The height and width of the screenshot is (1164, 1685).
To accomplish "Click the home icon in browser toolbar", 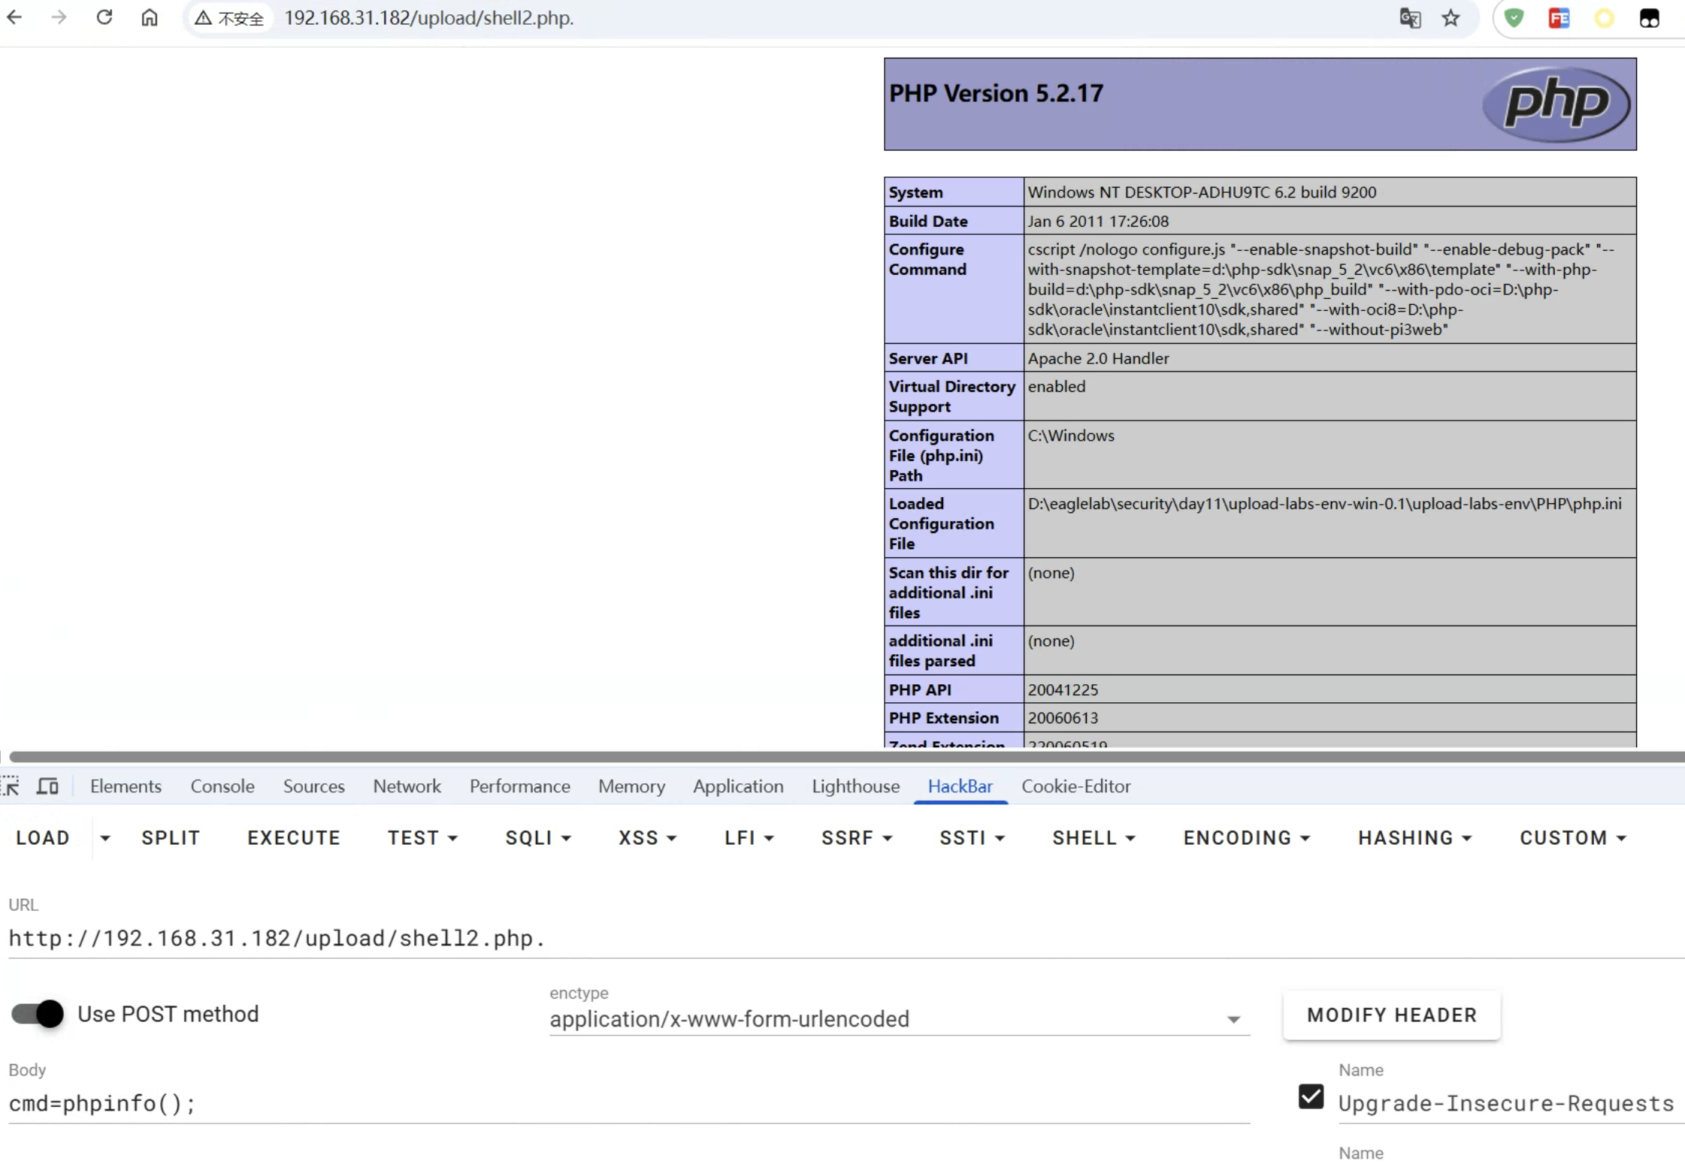I will (150, 17).
